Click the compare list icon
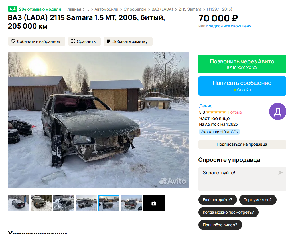This screenshot has width=292, height=234. point(73,41)
